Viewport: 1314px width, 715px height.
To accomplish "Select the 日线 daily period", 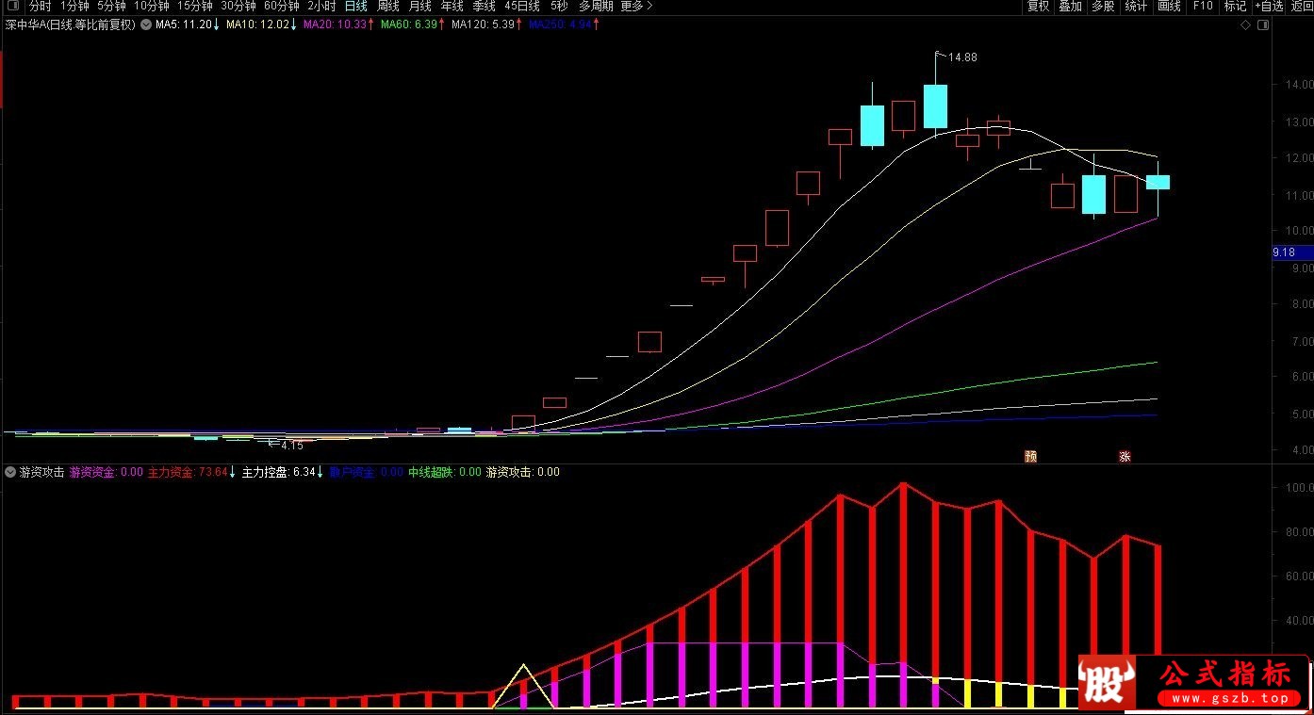I will (x=355, y=6).
